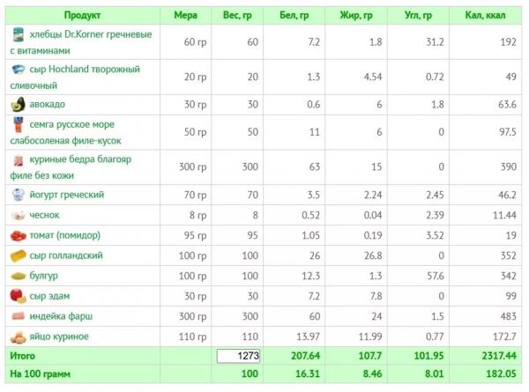Screen dimensions: 529x392
Task: Click the Dr.Korner buckwheat crispbread icon
Action: pos(19,34)
